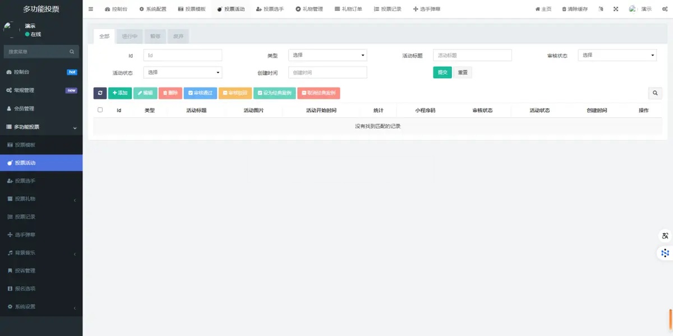Image resolution: width=673 pixels, height=336 pixels.
Task: Open the 审核状态 dropdown
Action: pos(617,56)
